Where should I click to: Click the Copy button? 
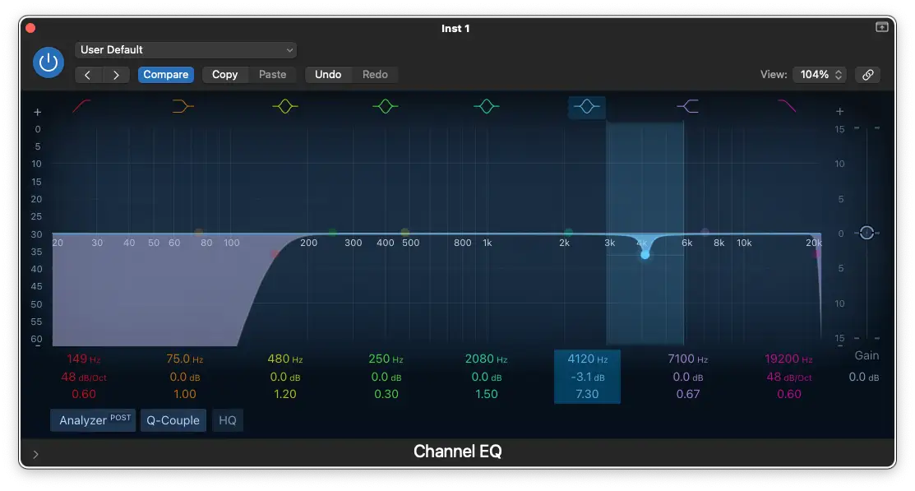pyautogui.click(x=224, y=75)
